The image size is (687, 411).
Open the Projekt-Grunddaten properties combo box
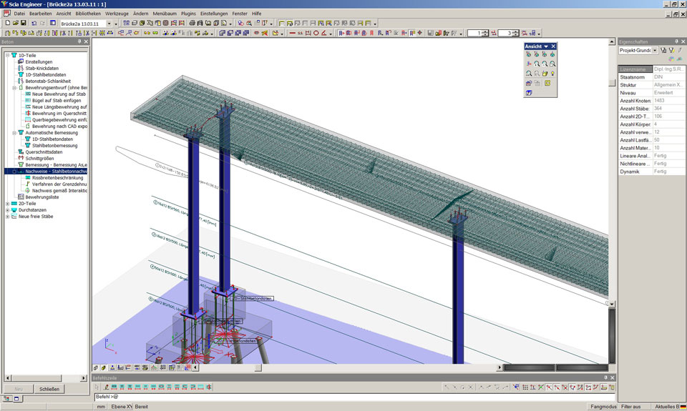653,51
